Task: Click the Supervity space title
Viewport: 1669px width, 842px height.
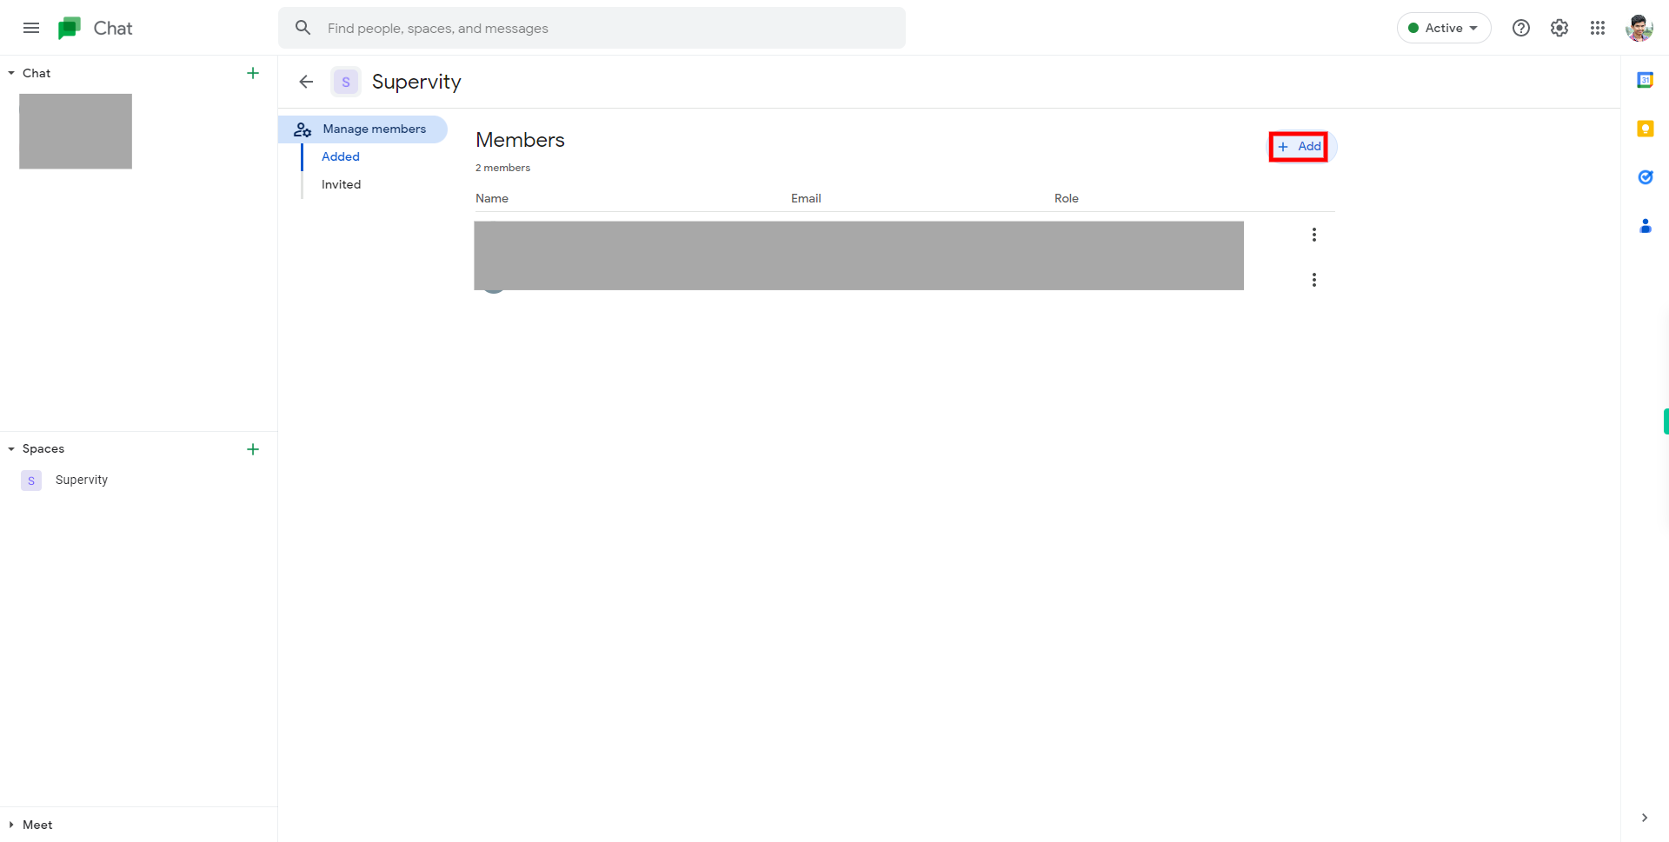Action: [416, 82]
